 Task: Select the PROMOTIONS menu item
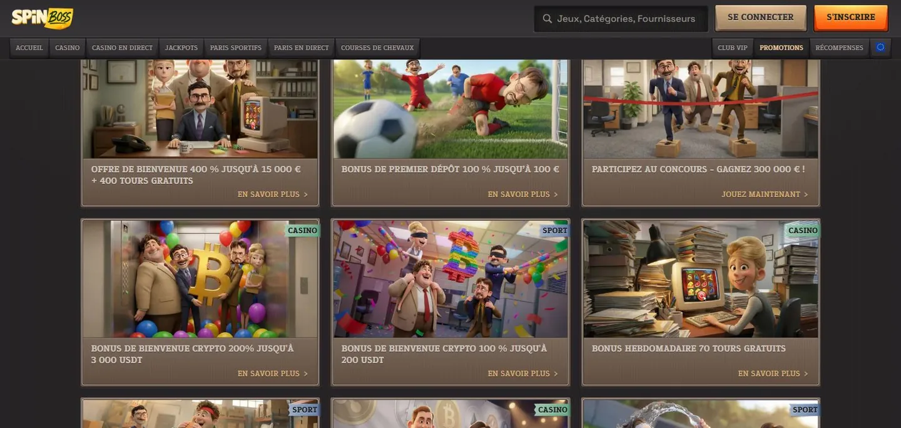781,48
